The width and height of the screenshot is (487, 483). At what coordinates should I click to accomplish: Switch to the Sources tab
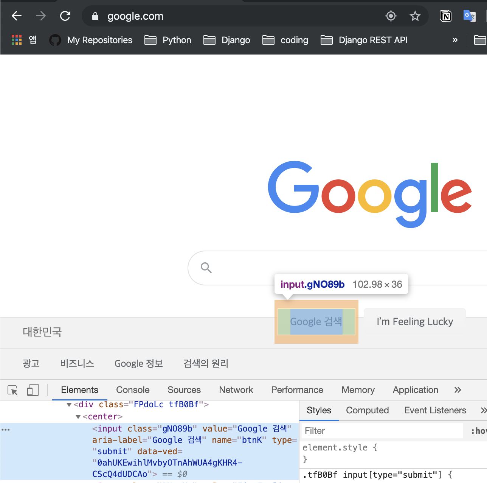click(x=184, y=390)
